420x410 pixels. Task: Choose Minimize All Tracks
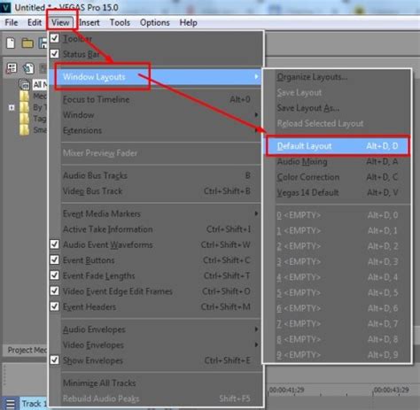tap(155, 383)
